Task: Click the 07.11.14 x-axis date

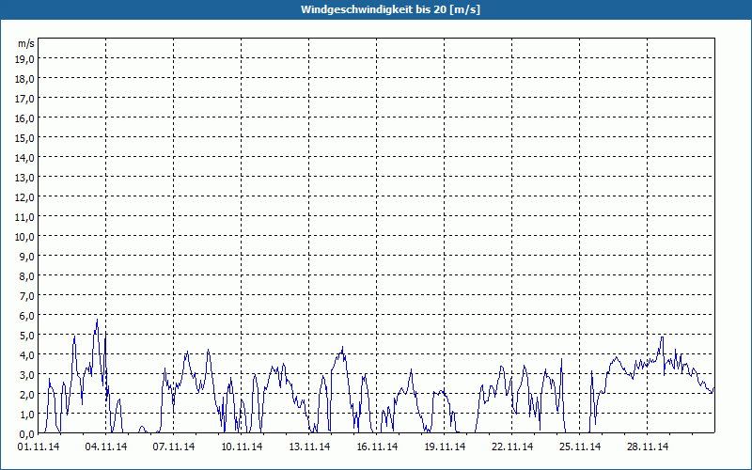Action: 174,447
